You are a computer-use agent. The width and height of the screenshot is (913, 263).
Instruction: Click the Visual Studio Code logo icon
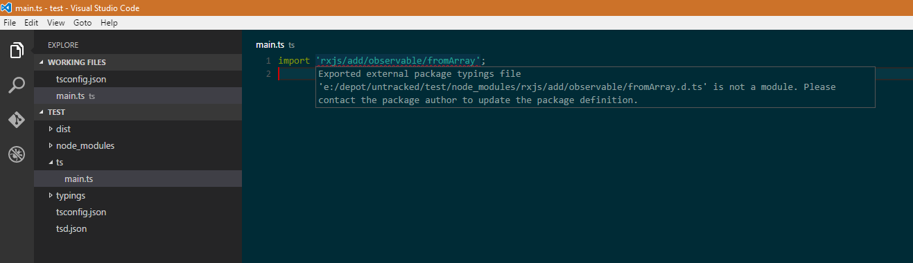(8, 8)
